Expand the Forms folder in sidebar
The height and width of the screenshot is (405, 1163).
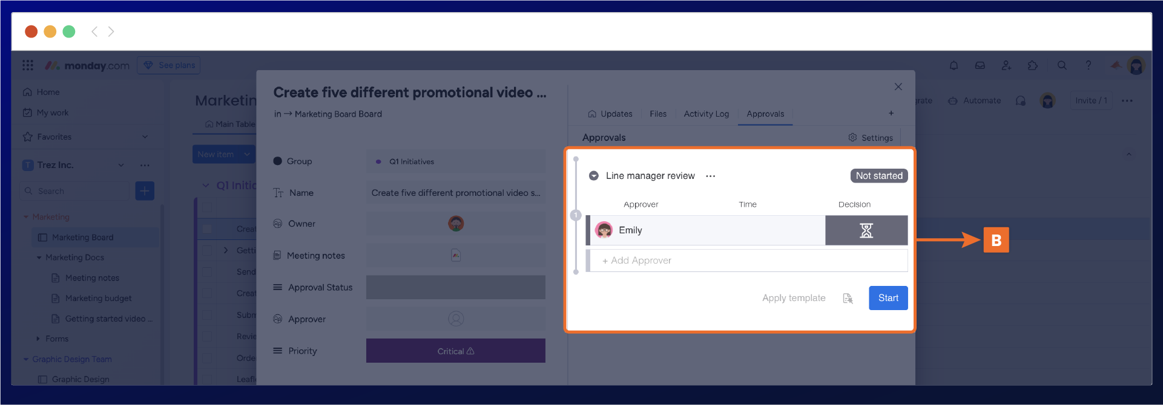pyautogui.click(x=38, y=339)
